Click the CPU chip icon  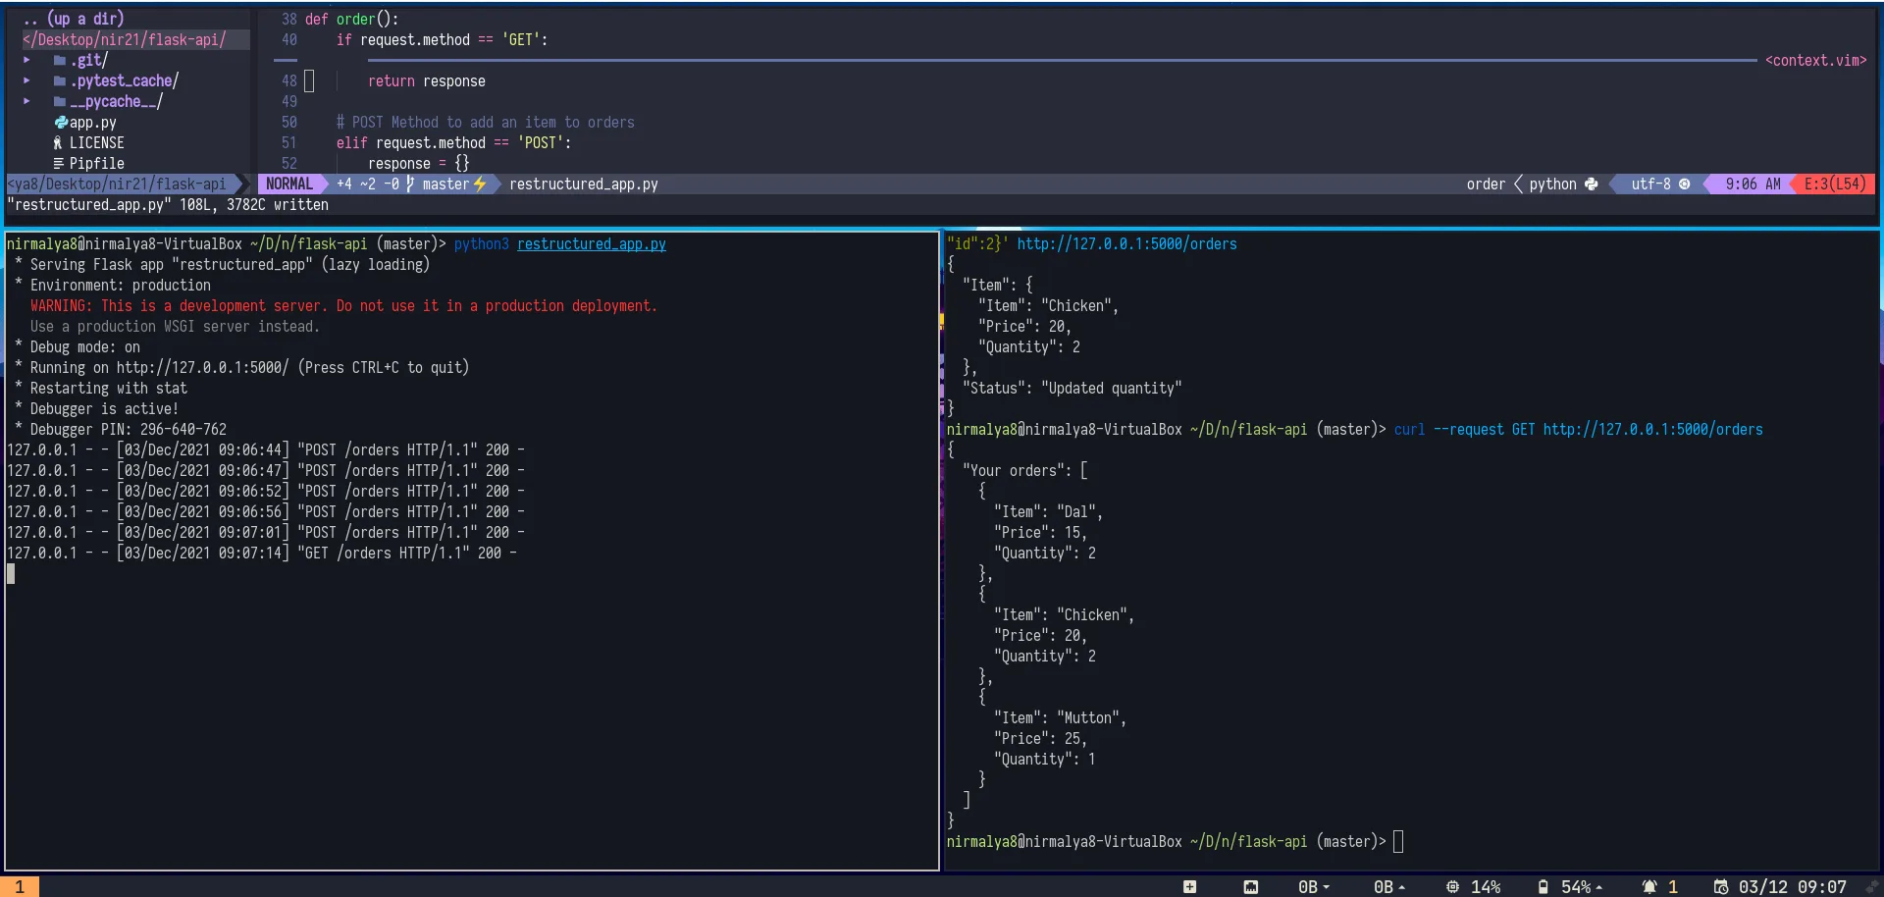pyautogui.click(x=1452, y=886)
